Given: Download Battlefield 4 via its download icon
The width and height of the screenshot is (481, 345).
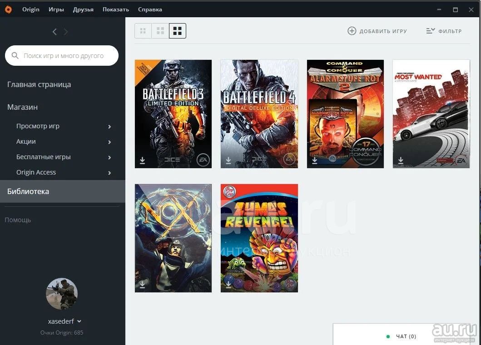Looking at the screenshot, I should [x=228, y=160].
